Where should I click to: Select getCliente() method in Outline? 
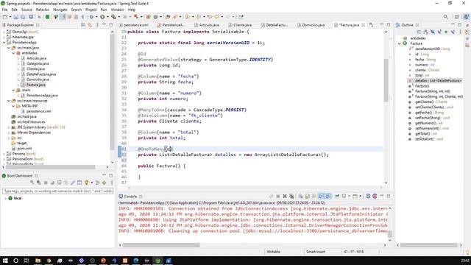(x=424, y=102)
